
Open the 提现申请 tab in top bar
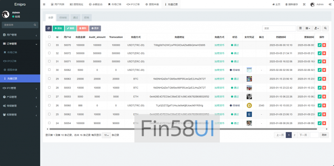click(x=152, y=5)
